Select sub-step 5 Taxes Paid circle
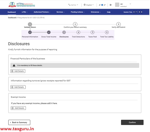Viewport: 150px width, 132px height. (x=92, y=32)
